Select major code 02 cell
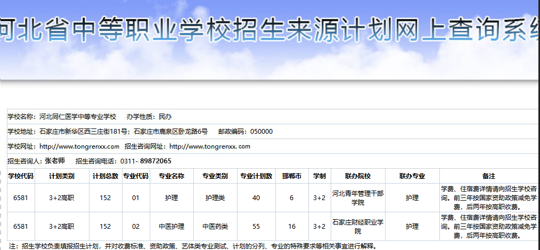 point(136,227)
